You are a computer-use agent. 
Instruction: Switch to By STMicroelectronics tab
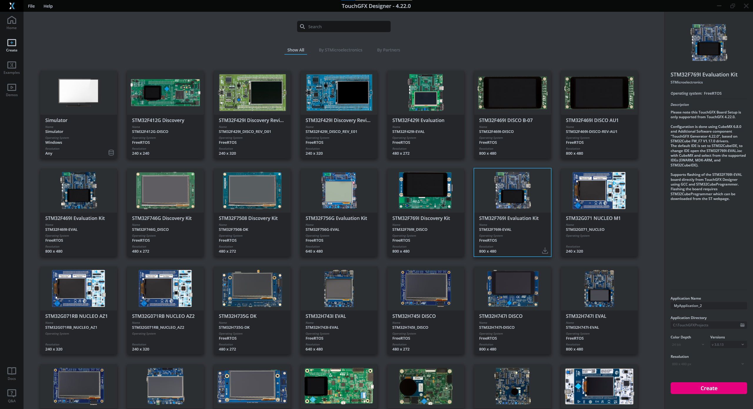pos(341,50)
